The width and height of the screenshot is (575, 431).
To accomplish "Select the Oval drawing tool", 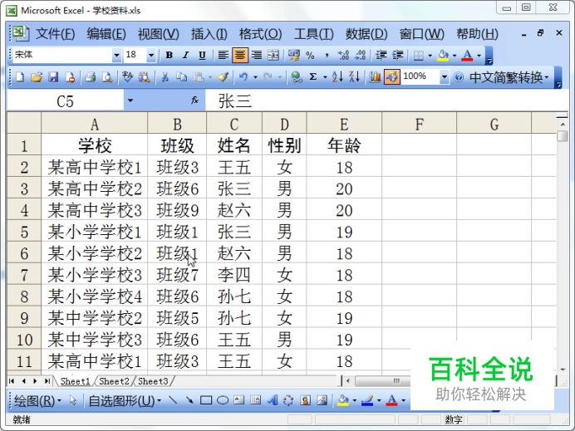I will (223, 400).
